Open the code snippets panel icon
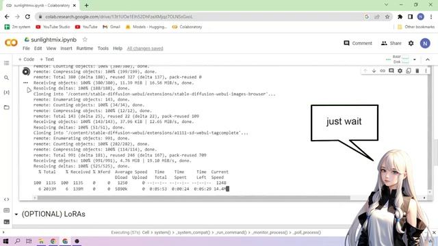The image size is (438, 246). click(6, 200)
